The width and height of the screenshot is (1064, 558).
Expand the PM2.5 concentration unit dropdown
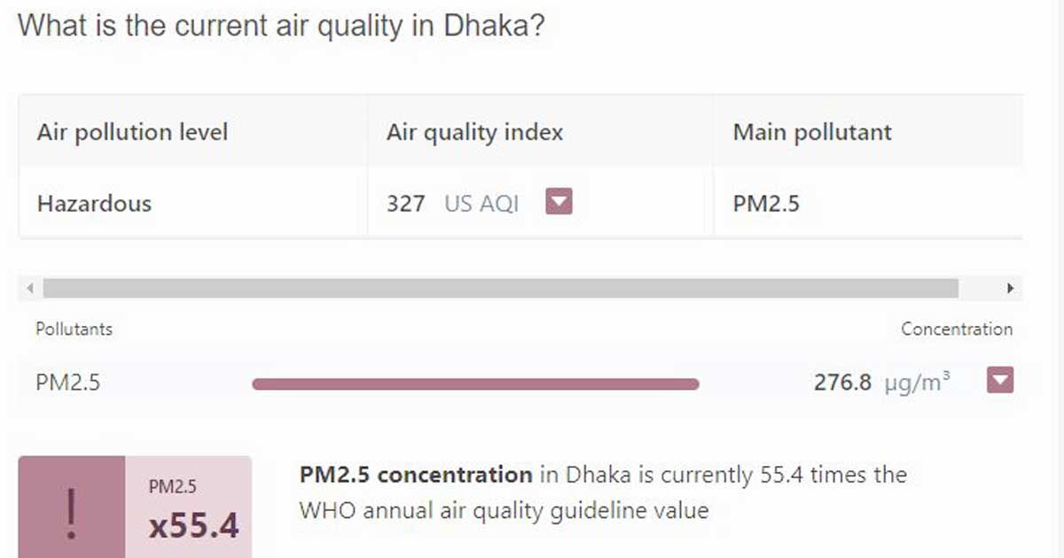[x=1000, y=381]
